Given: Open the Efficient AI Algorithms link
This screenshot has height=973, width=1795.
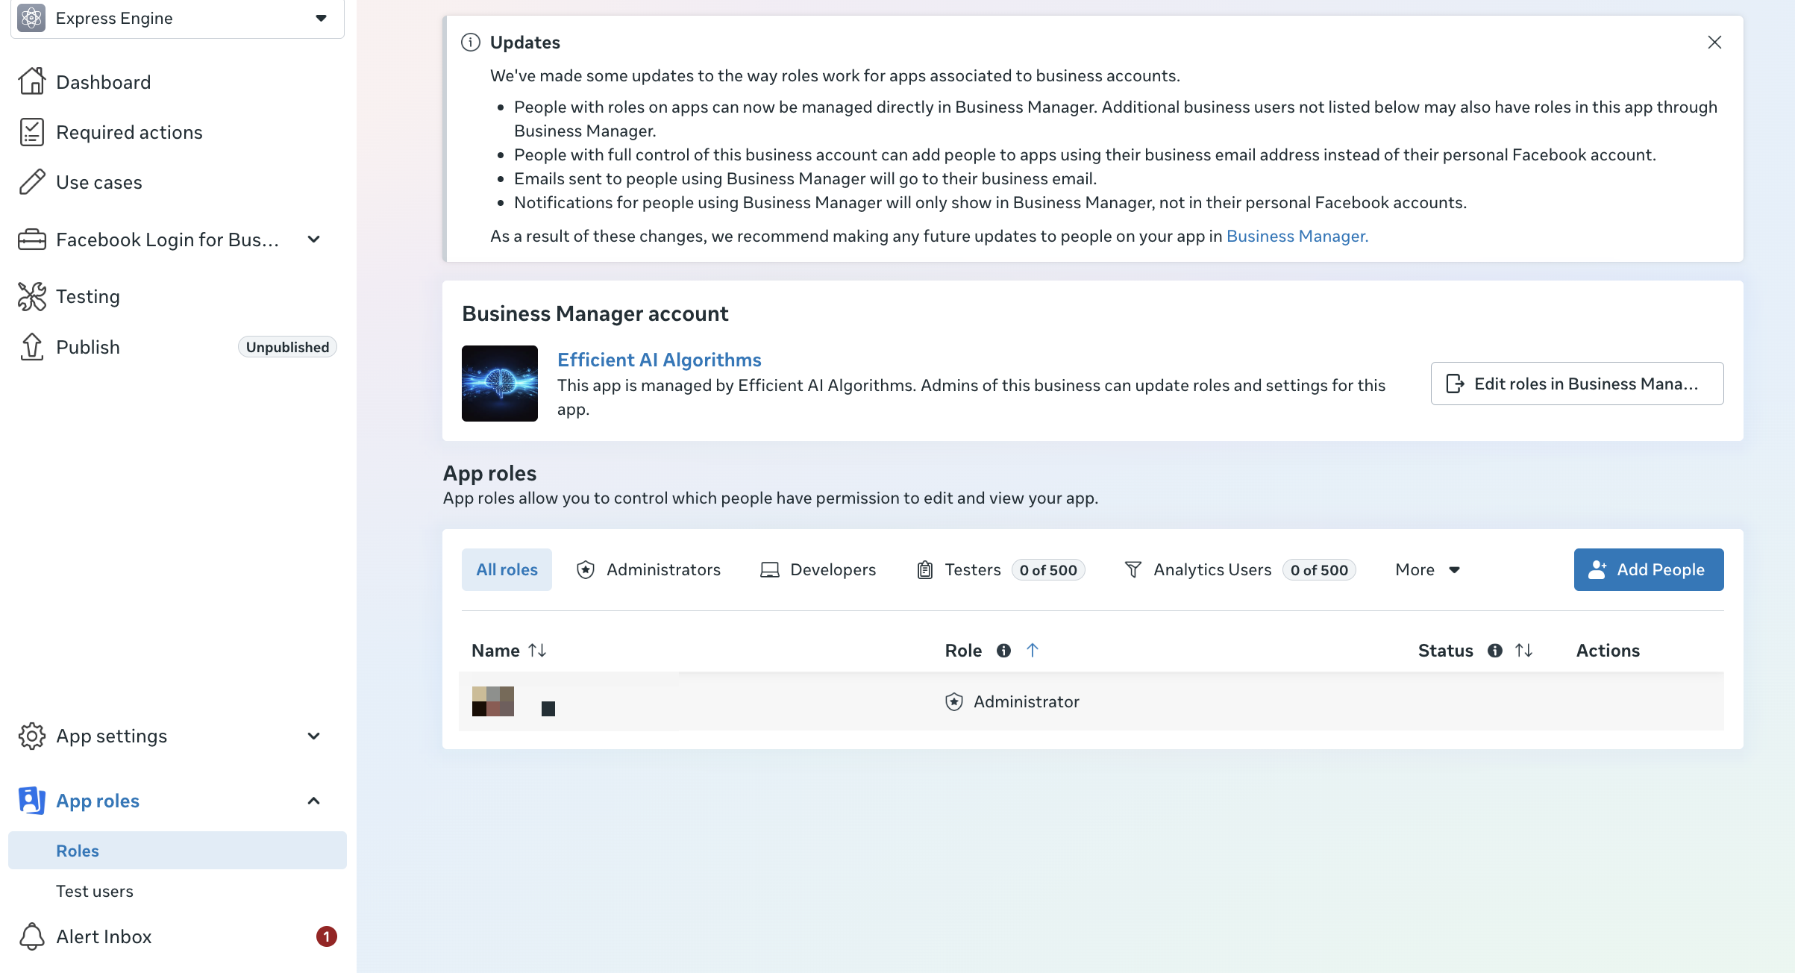Looking at the screenshot, I should pos(659,360).
